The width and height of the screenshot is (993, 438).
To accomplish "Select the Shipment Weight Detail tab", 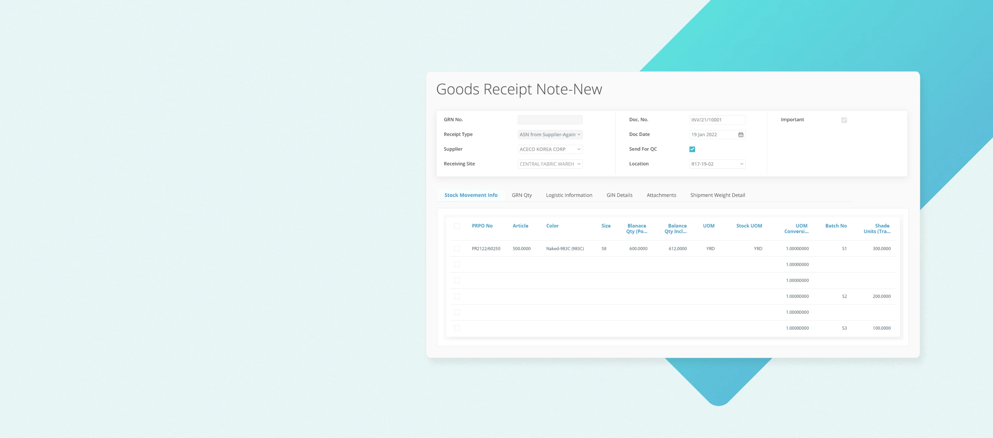I will (x=718, y=195).
